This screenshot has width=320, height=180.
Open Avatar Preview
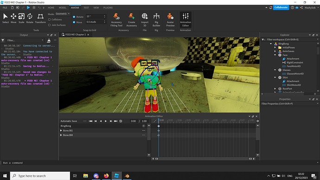[170, 20]
